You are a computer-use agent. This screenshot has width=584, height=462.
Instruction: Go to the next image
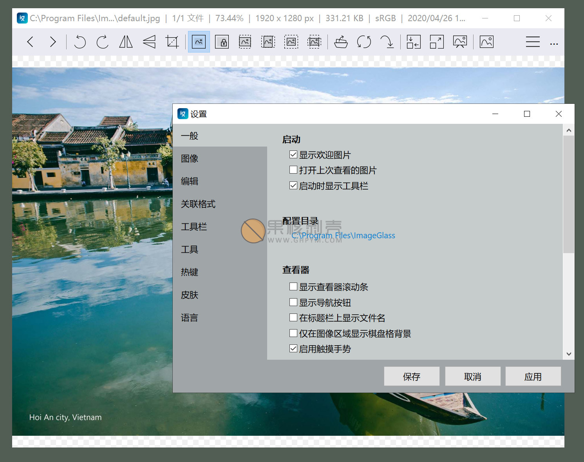(53, 42)
